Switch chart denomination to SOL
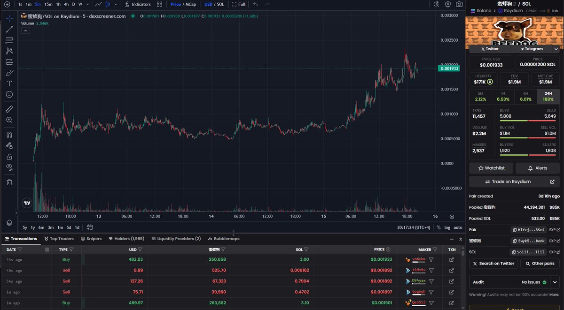 pos(220,4)
